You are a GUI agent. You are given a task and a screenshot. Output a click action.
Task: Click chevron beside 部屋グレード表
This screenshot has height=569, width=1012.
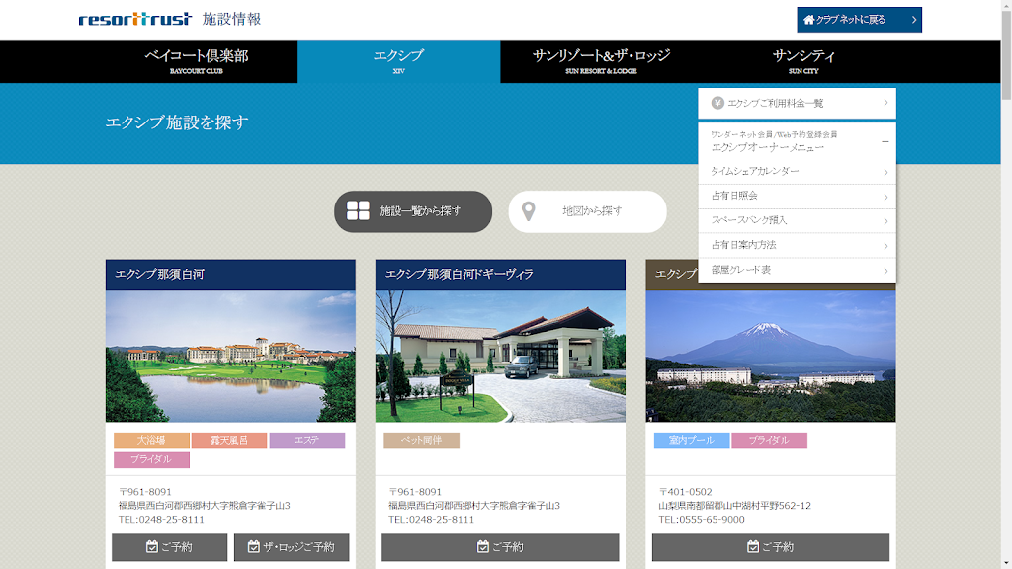(x=885, y=271)
